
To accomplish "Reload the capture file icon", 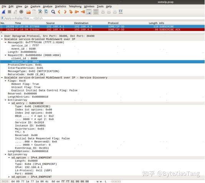I will [x=46, y=12].
